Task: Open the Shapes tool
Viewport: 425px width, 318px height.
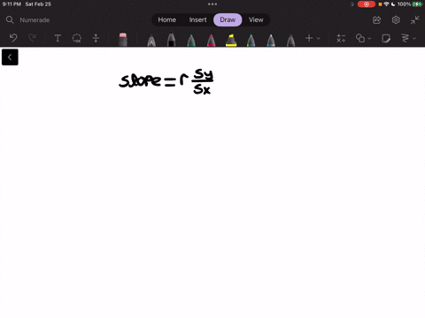Action: [x=360, y=38]
